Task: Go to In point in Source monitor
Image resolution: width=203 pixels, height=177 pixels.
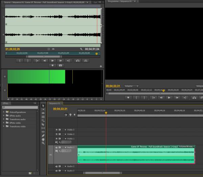Action: click(x=37, y=61)
